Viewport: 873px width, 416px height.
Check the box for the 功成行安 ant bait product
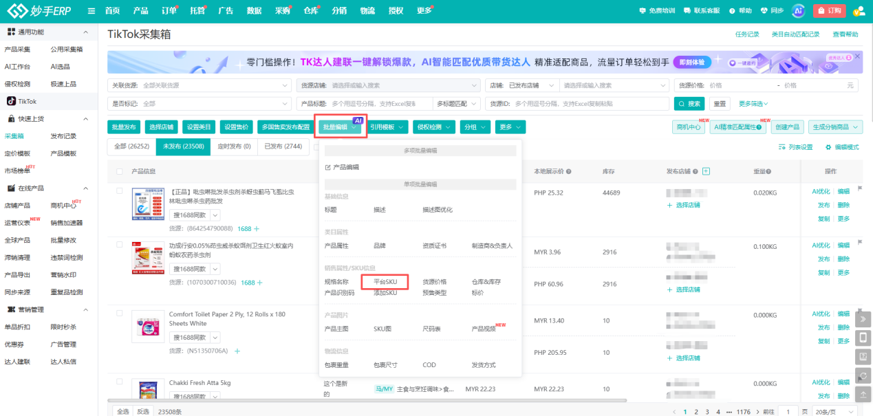point(120,245)
